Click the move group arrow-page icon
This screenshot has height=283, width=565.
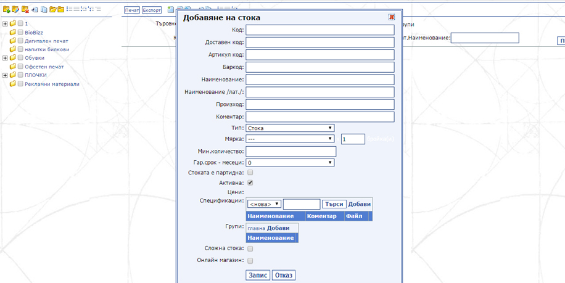pyautogui.click(x=36, y=9)
